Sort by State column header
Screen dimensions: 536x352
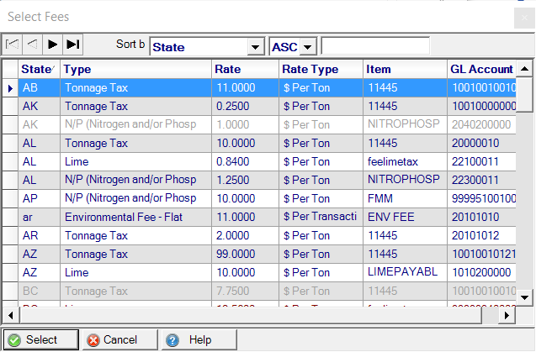point(38,69)
